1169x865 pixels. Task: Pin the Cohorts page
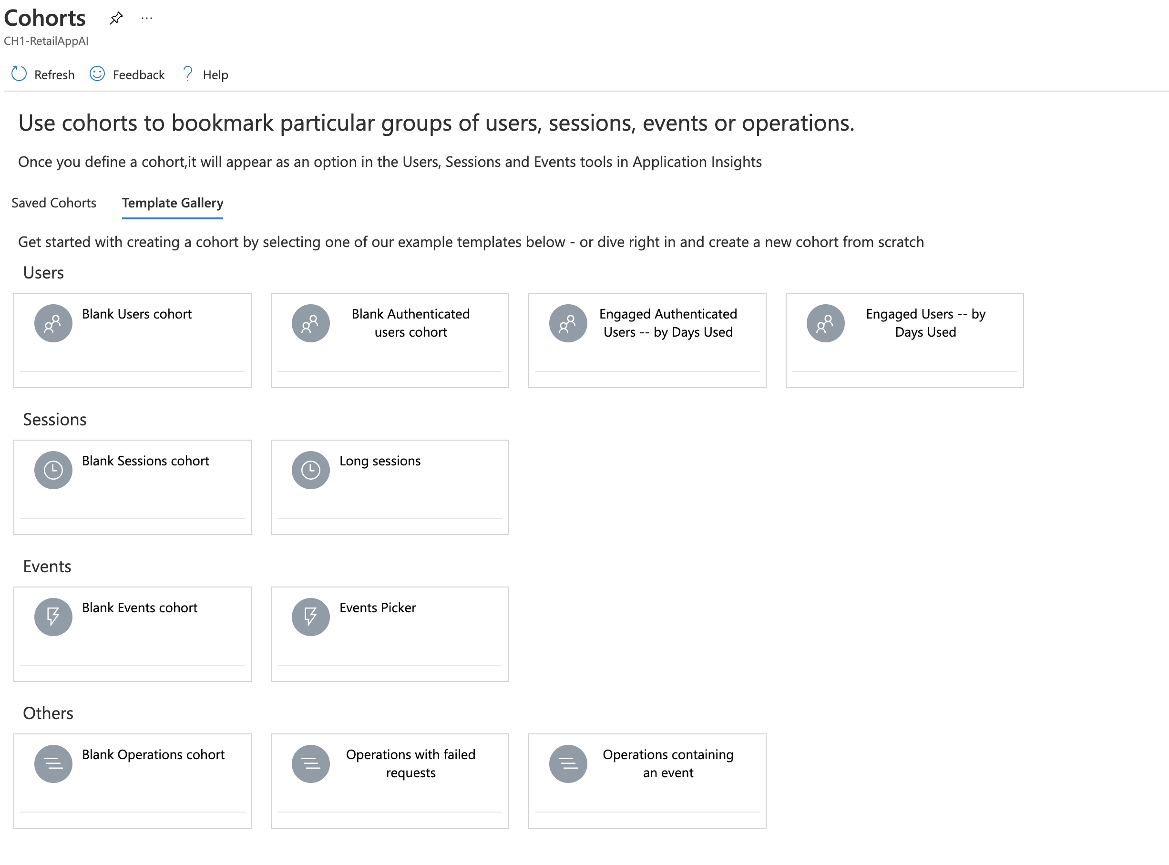click(116, 18)
